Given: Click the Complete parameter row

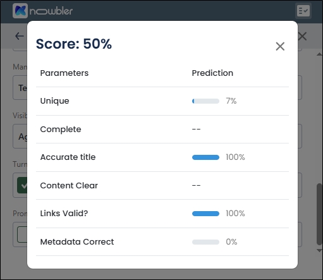Looking at the screenshot, I should point(162,129).
